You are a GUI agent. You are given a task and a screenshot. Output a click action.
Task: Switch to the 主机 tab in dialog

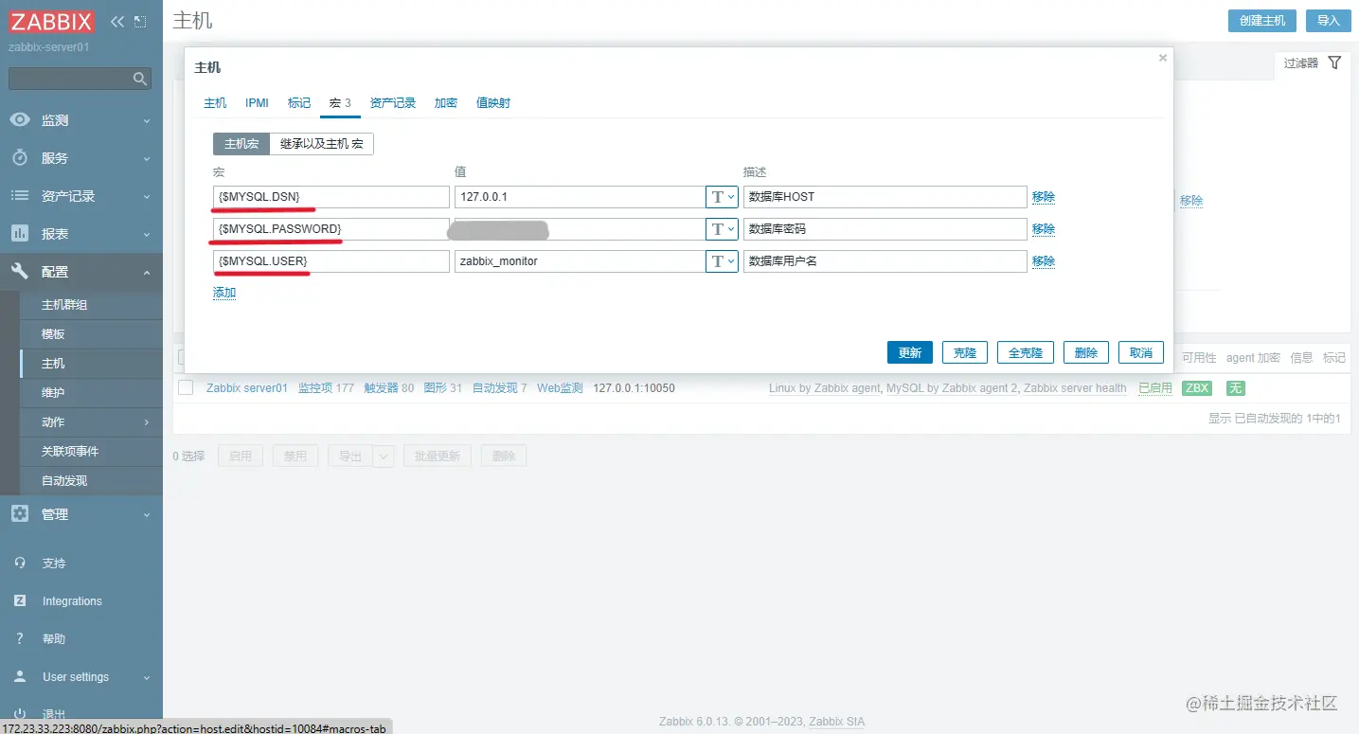tap(215, 102)
